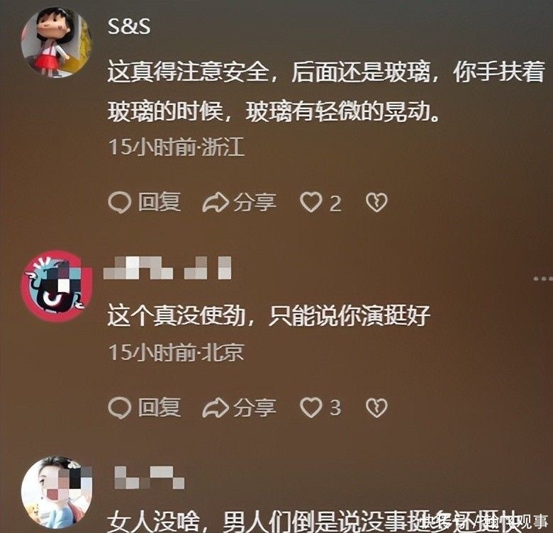Tap reply bubble icon on S&S comment
The width and height of the screenshot is (553, 533).
pos(120,203)
